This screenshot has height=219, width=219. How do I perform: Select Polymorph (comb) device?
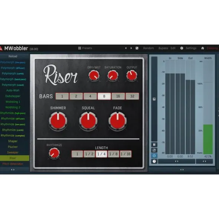point(13,74)
